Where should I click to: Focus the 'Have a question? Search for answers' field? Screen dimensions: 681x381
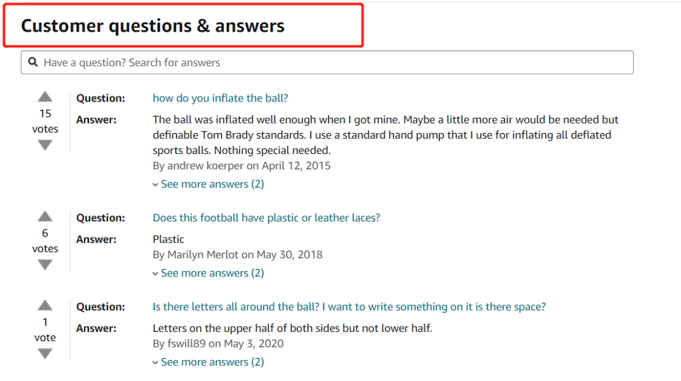tap(327, 62)
